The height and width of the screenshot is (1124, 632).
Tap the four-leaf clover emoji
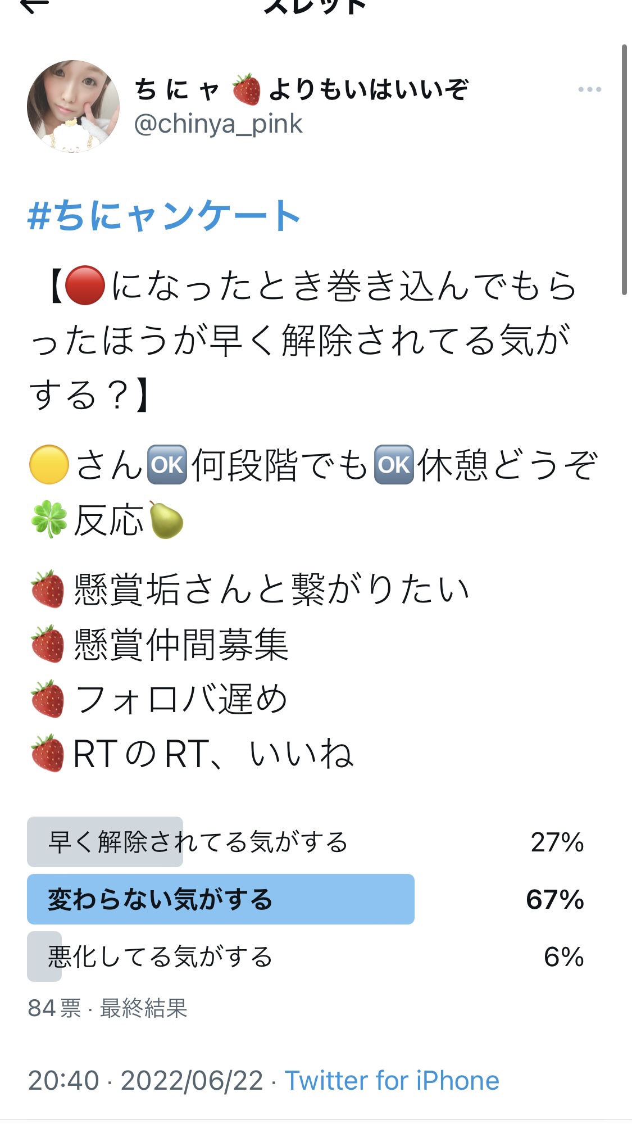[x=49, y=520]
